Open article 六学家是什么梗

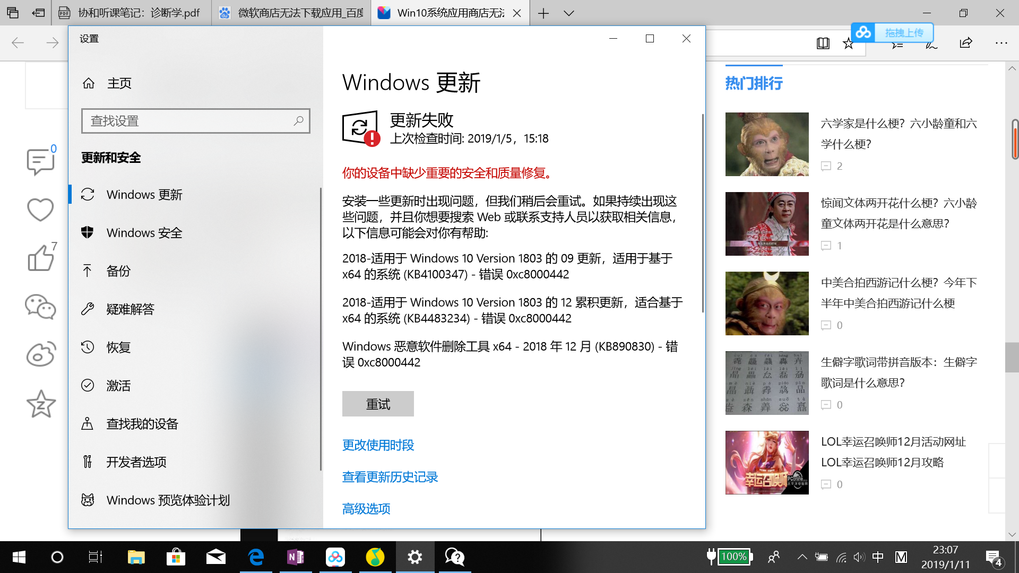click(x=899, y=134)
